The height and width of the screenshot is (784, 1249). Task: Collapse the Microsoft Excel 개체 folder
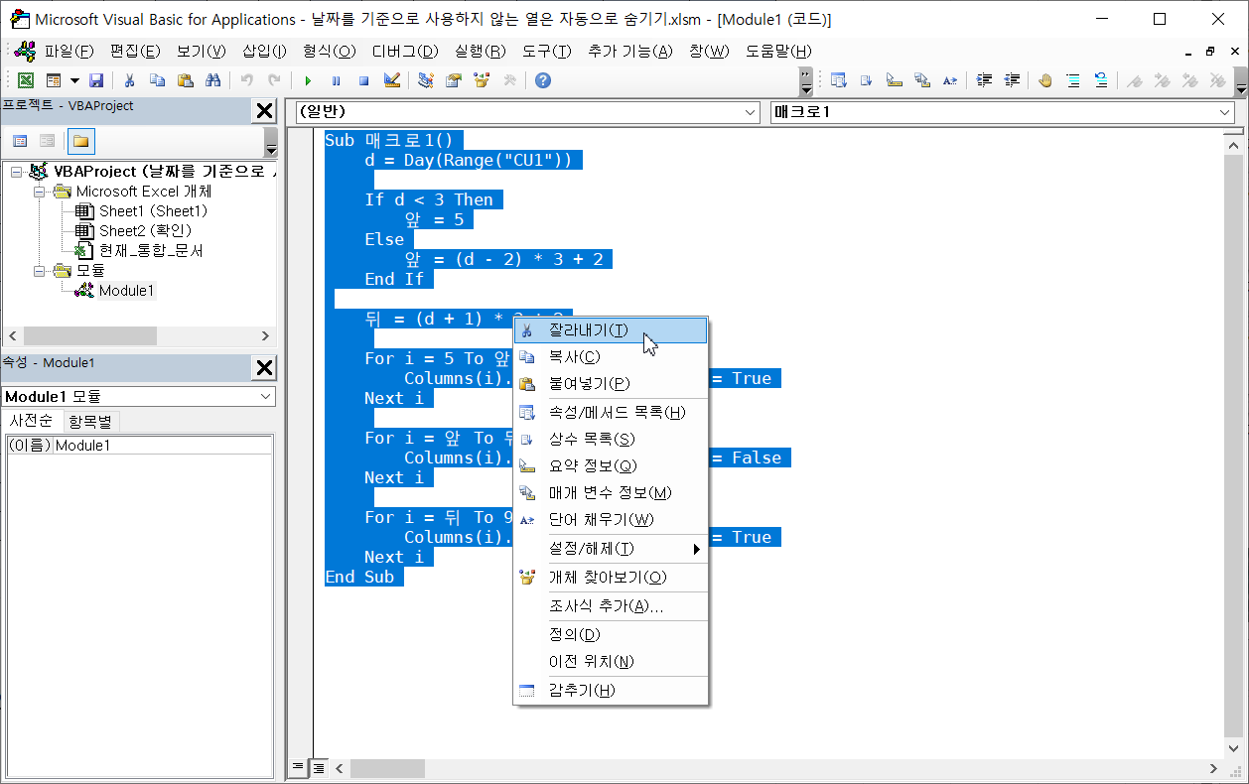click(x=40, y=192)
